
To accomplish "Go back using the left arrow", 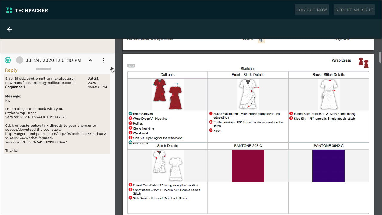I will (x=10, y=29).
